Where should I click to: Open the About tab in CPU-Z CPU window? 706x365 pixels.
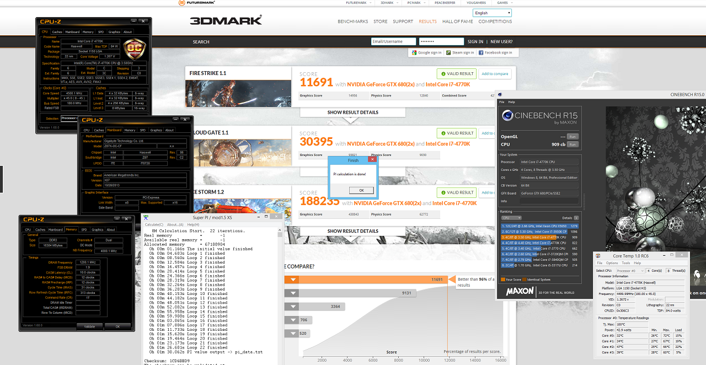coord(128,32)
